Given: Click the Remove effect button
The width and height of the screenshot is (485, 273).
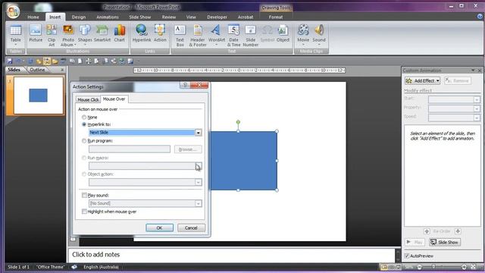Looking at the screenshot, I should coord(458,81).
